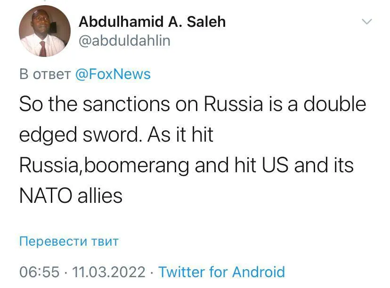
Task: Click the 11.03.2022 tweet date
Action: pos(109,272)
